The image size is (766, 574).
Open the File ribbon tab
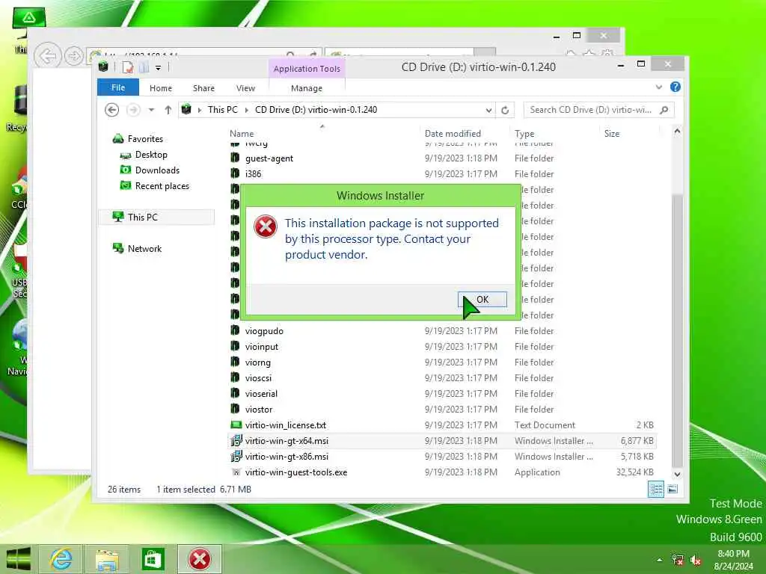coord(118,88)
